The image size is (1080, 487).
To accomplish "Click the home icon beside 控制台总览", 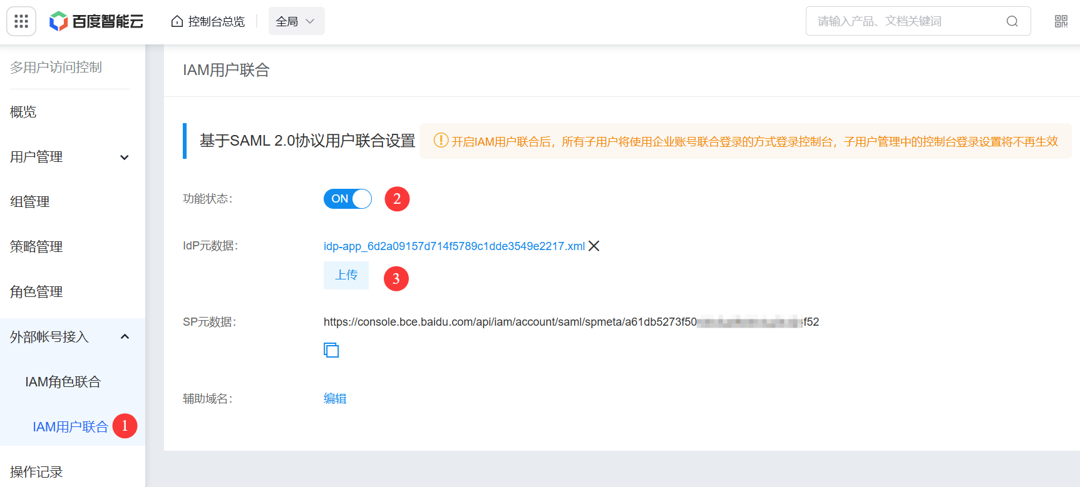I will pyautogui.click(x=177, y=21).
